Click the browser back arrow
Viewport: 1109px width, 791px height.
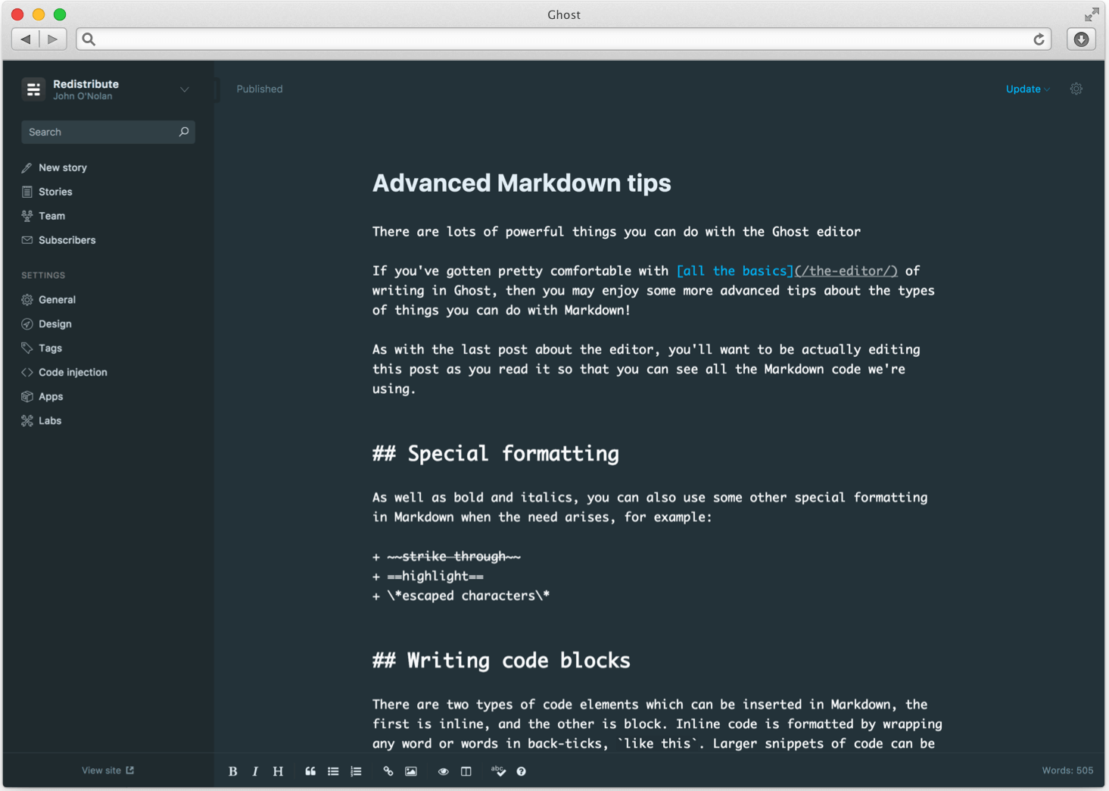click(x=26, y=39)
